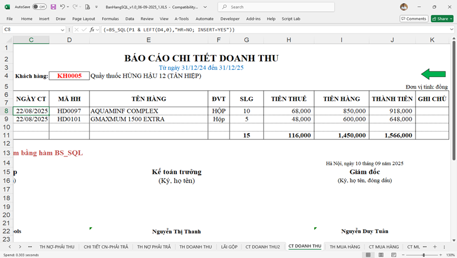Screen dimensions: 457x258
Task: Select column E header
Action: click(149, 40)
